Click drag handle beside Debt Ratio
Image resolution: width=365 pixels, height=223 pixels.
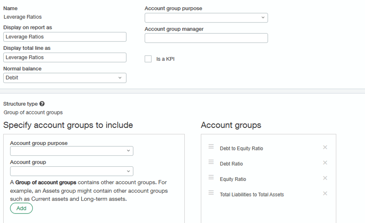click(x=211, y=162)
